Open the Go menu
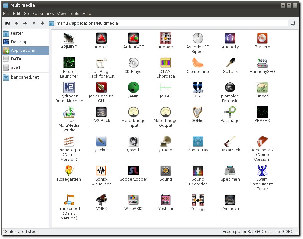The height and width of the screenshot is (239, 303). point(26,14)
